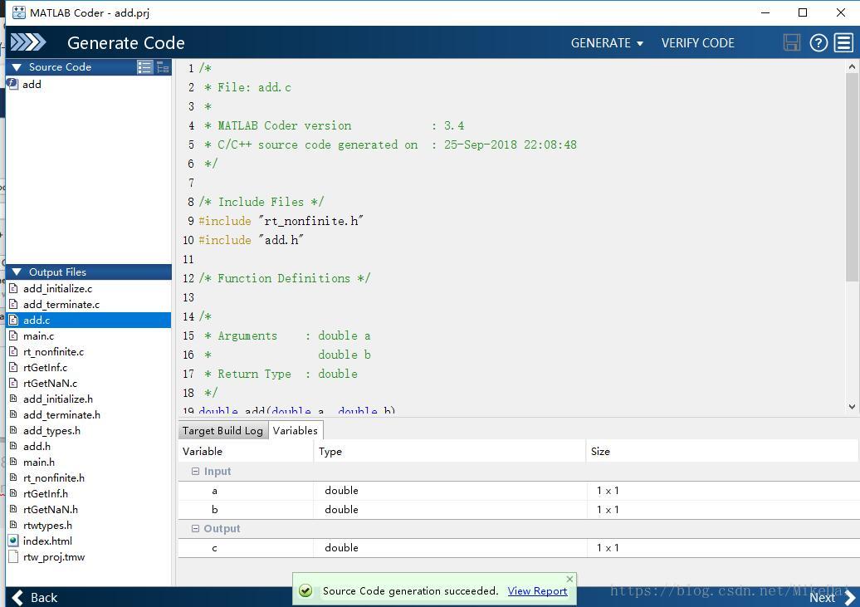Click the add function file icon
Screen dimensions: 860x607
point(12,84)
